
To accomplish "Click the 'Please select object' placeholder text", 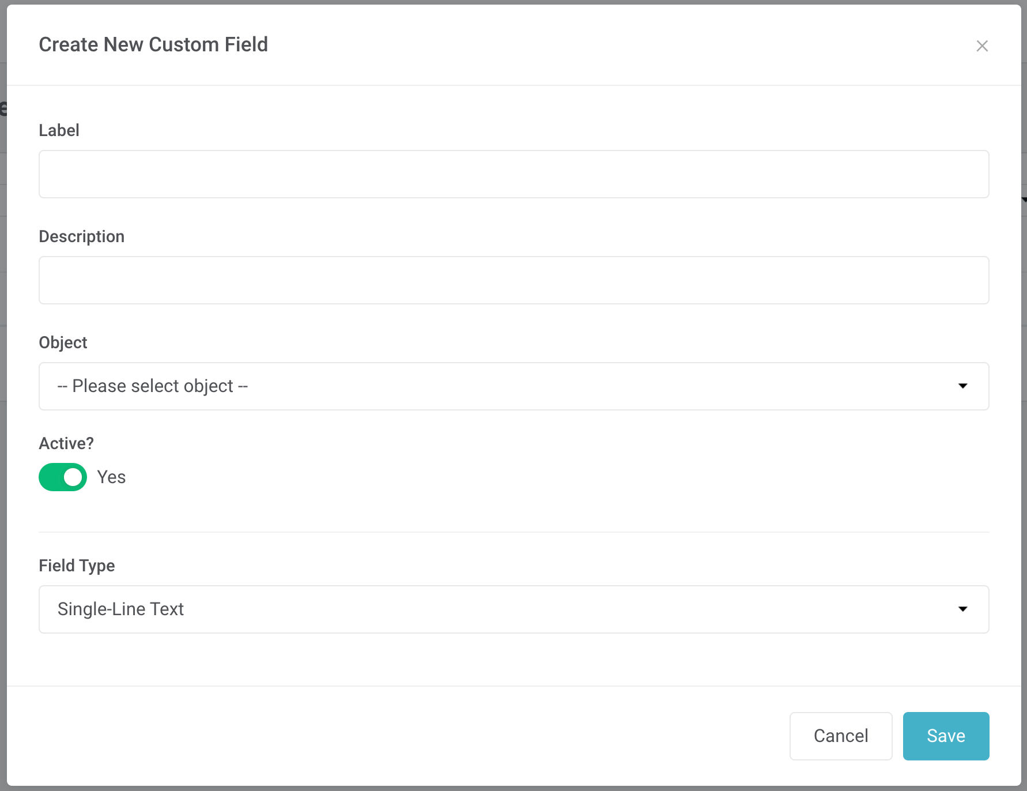I will point(153,386).
